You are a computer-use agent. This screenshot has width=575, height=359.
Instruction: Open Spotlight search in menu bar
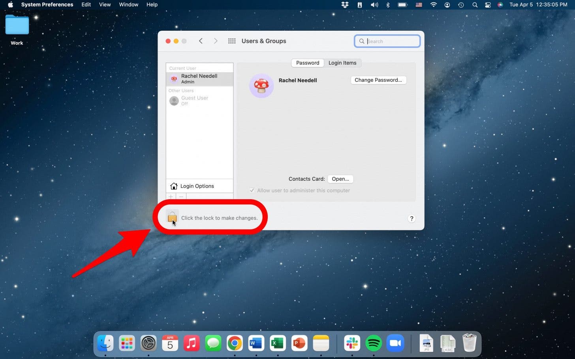(x=475, y=5)
